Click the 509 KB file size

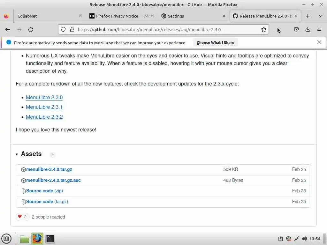pos(231,169)
